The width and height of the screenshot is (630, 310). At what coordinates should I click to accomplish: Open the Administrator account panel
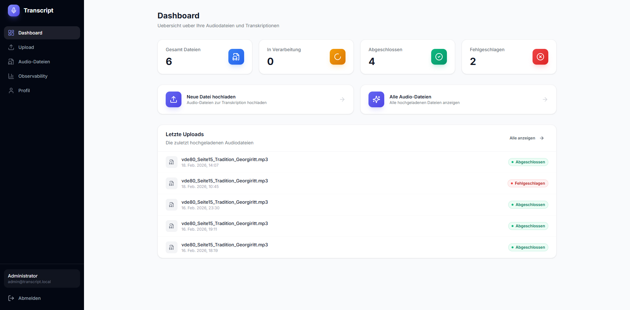pos(42,279)
